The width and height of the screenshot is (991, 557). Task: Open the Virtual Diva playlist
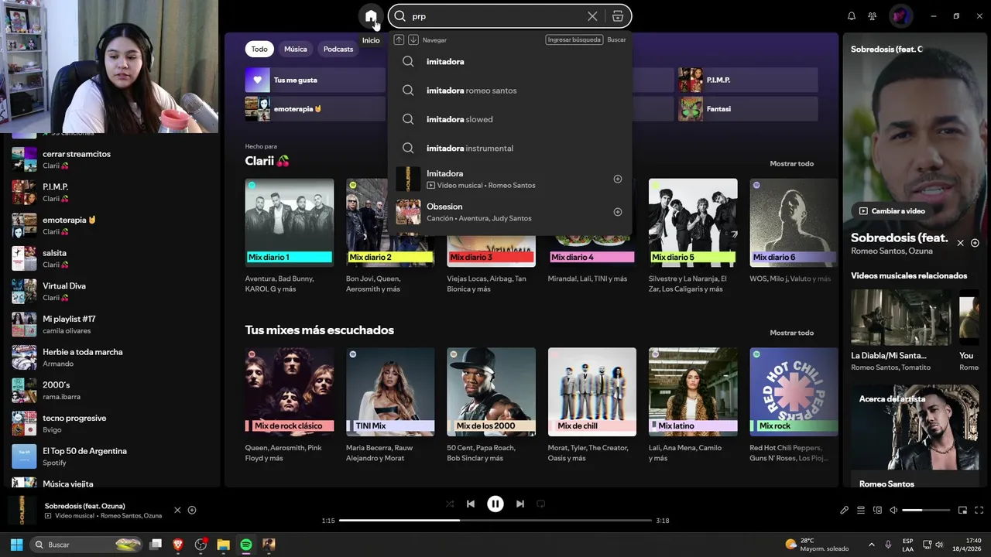(x=112, y=292)
